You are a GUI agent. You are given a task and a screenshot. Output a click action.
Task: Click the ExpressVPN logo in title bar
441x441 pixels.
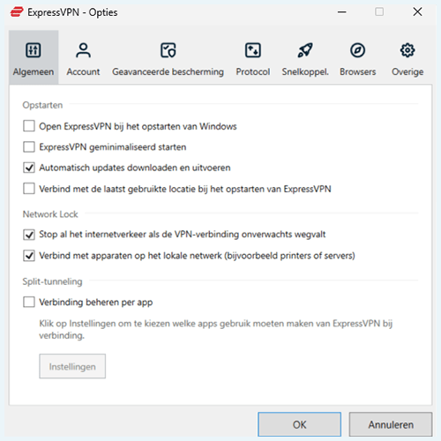coord(17,12)
